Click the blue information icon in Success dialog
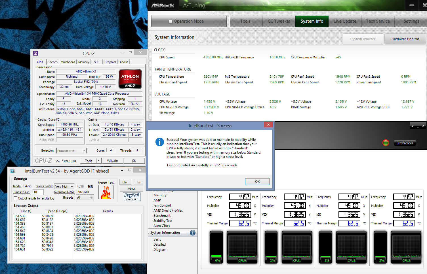Viewport: 427px width, 274px height. click(160, 142)
